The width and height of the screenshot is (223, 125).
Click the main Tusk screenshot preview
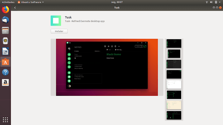coord(107,67)
